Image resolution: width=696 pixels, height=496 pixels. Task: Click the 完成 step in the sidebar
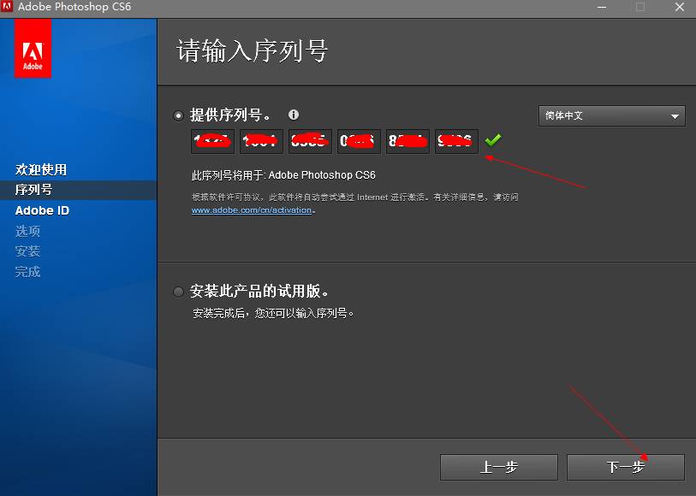point(27,271)
